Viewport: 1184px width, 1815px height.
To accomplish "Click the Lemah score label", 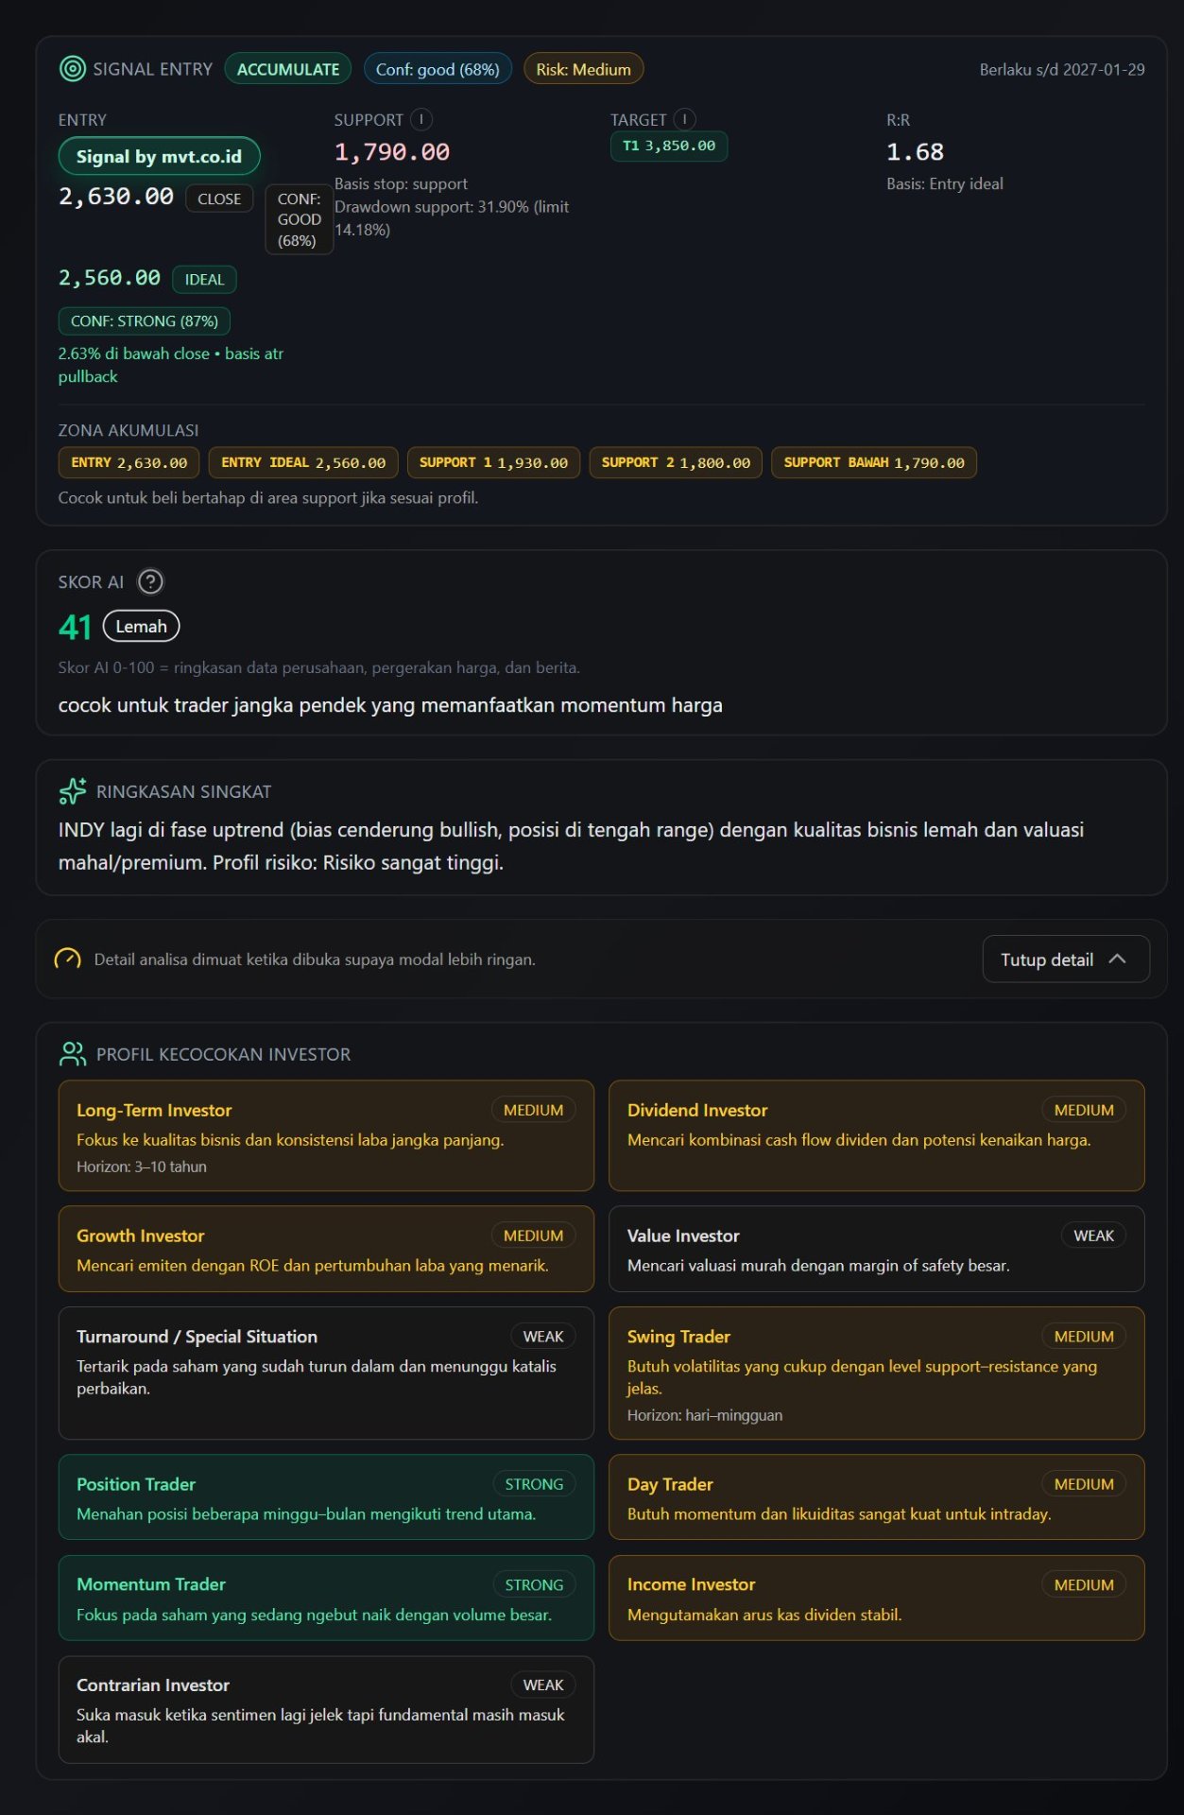I will tap(141, 626).
